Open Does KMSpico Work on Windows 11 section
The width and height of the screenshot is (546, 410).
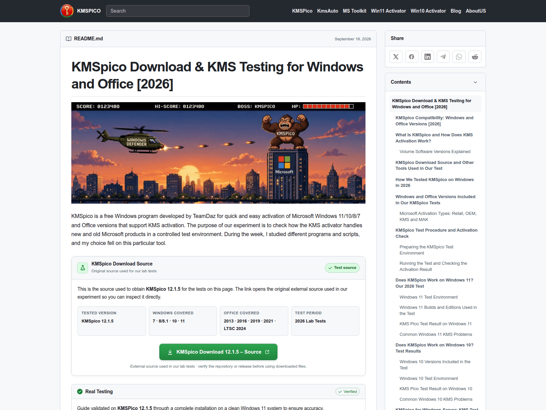coord(434,283)
